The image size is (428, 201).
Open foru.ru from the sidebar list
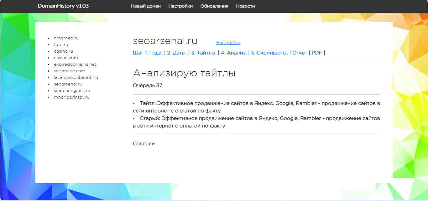61,44
